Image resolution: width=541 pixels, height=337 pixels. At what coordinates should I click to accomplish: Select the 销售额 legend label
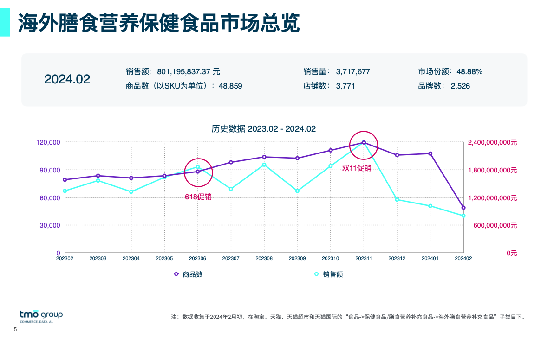point(333,274)
